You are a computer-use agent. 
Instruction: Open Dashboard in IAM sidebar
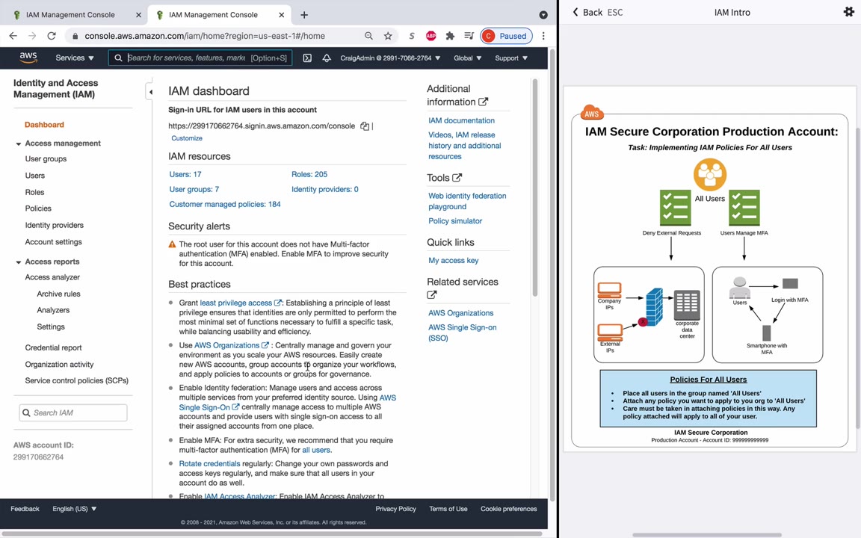(x=44, y=125)
